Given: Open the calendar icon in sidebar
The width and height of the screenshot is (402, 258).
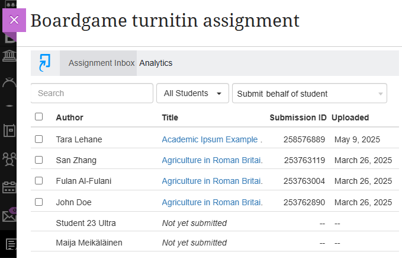Looking at the screenshot, I should point(9,187).
